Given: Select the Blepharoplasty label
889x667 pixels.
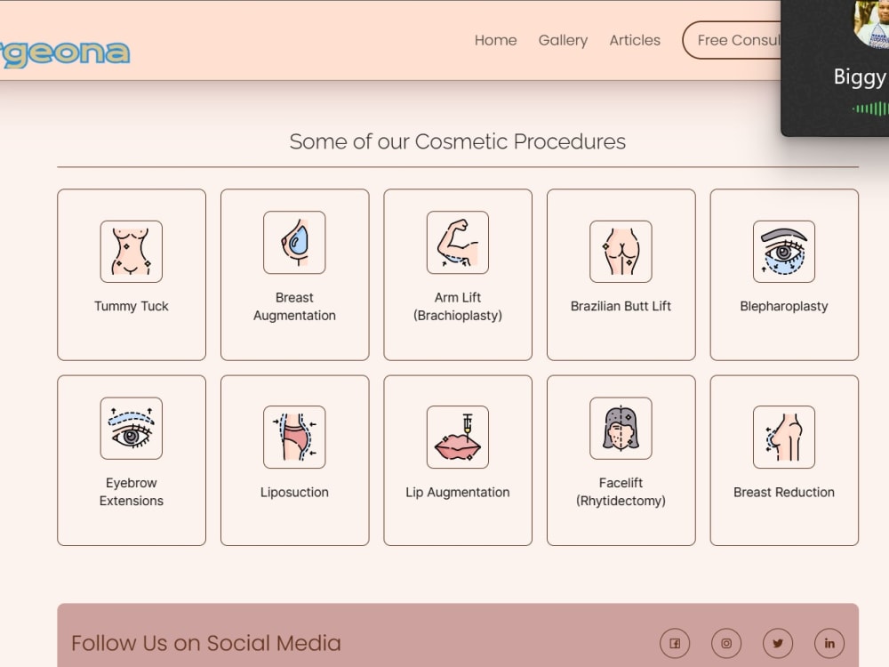Looking at the screenshot, I should 784,306.
